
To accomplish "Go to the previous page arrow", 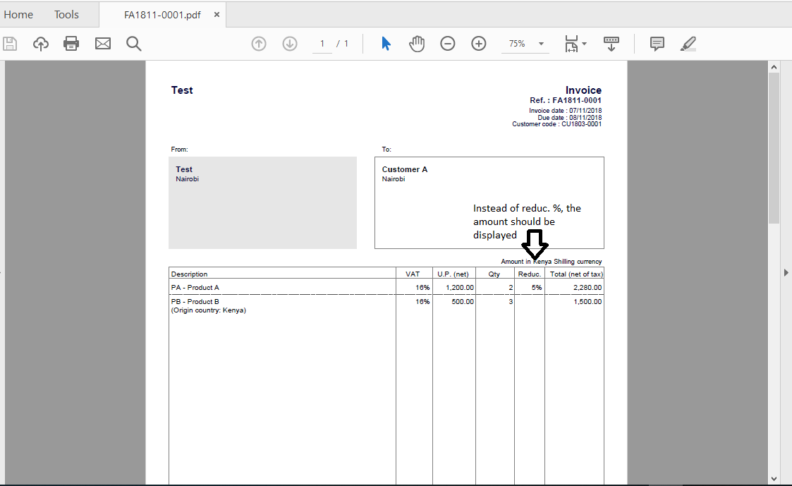I will click(259, 44).
